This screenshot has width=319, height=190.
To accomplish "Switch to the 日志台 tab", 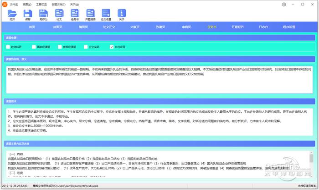I will (263, 27).
